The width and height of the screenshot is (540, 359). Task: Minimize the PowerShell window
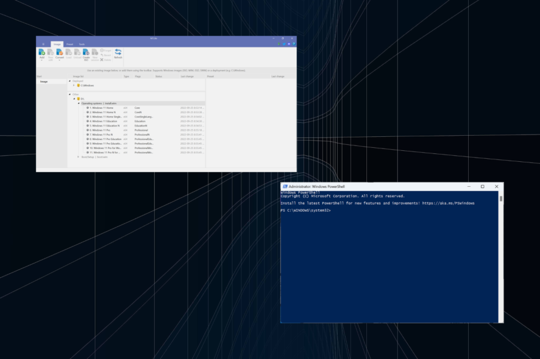click(469, 186)
